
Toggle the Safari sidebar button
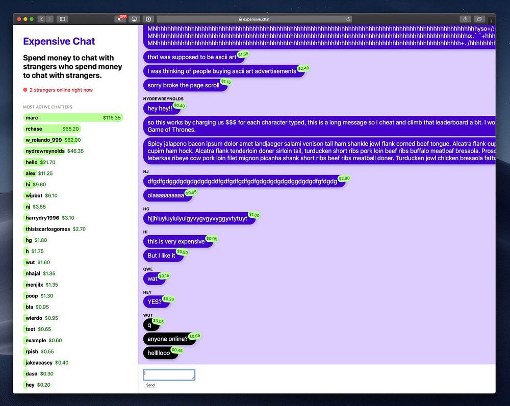pos(62,19)
